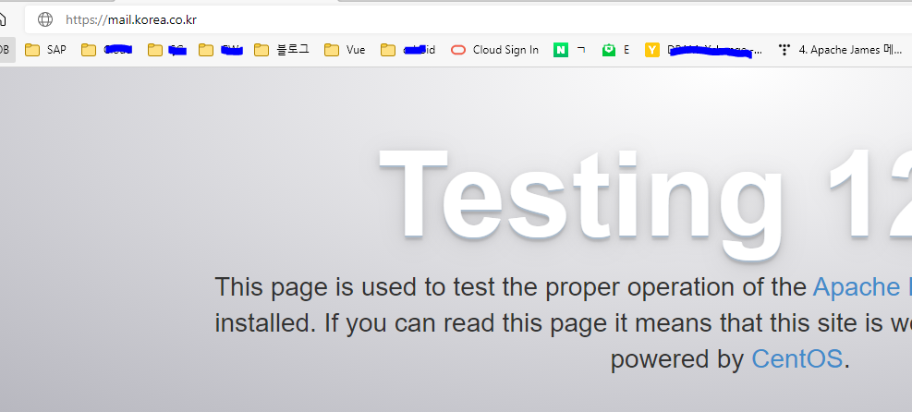Click the 'If you can read this page' text
Viewport: 912px width, 412px height.
click(x=466, y=323)
